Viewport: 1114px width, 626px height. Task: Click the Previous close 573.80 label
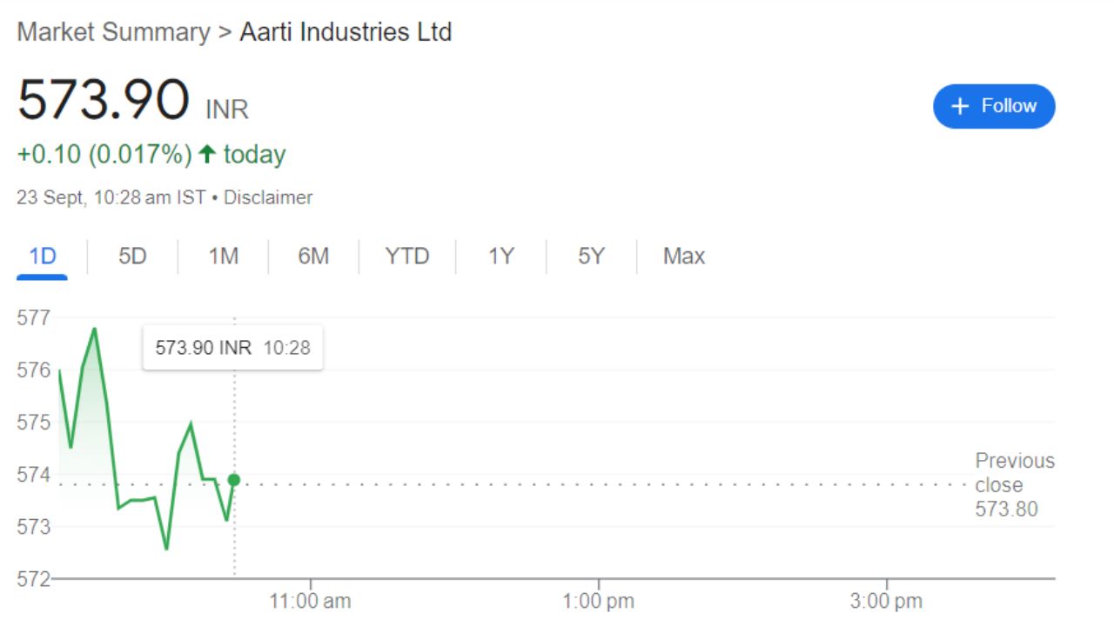pos(1015,484)
